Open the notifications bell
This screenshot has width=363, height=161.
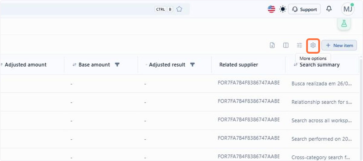(329, 9)
